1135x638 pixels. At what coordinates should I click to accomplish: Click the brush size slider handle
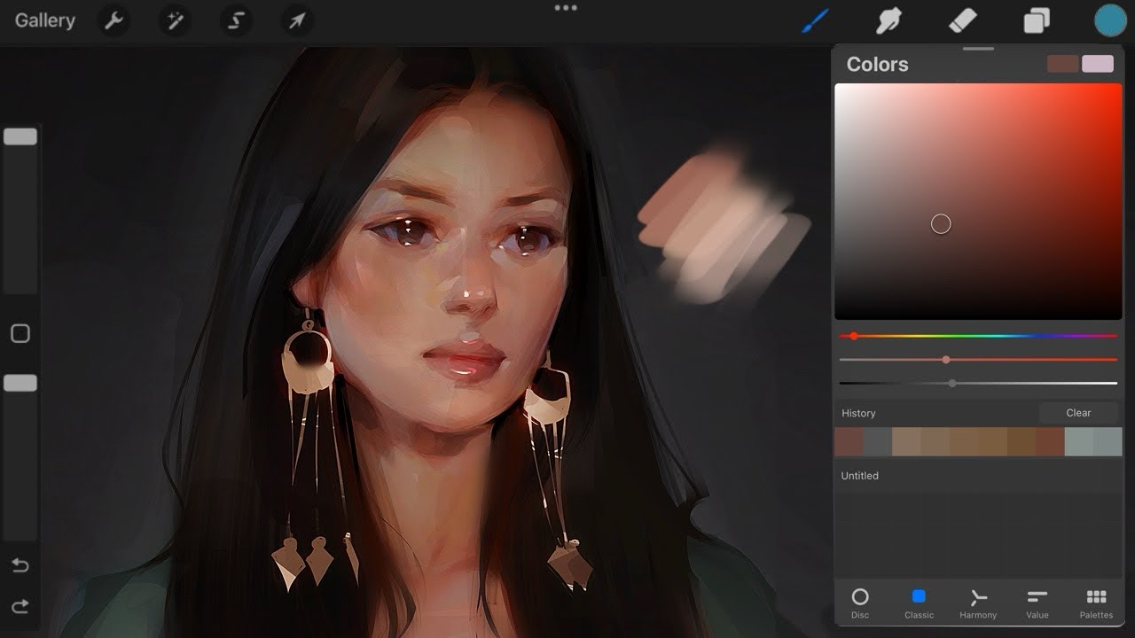point(20,136)
